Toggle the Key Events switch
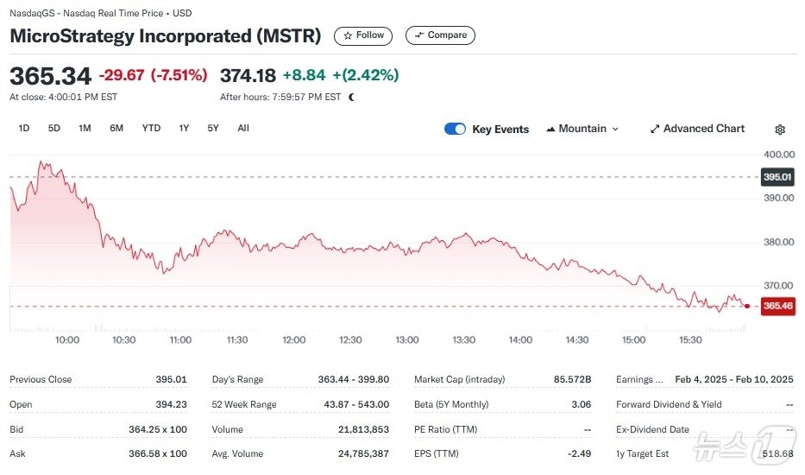The image size is (805, 475). pyautogui.click(x=455, y=129)
